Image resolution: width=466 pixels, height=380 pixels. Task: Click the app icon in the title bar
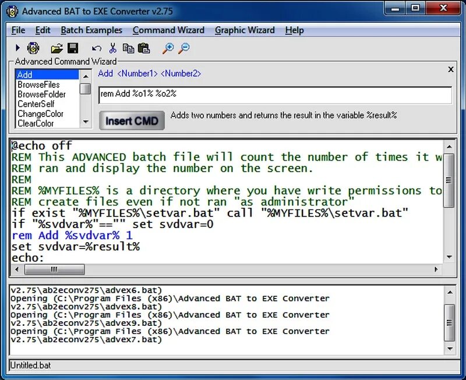point(12,12)
